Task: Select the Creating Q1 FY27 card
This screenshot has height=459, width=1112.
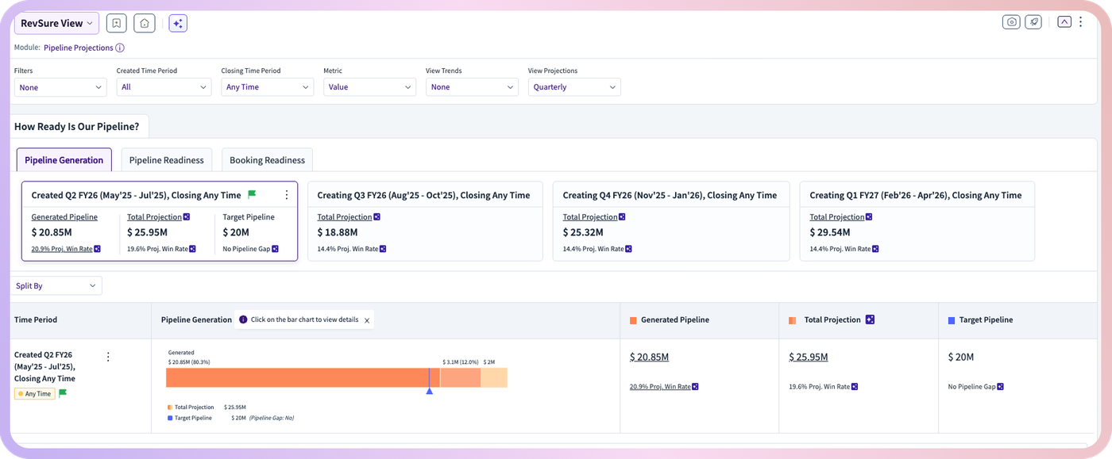Action: click(917, 221)
